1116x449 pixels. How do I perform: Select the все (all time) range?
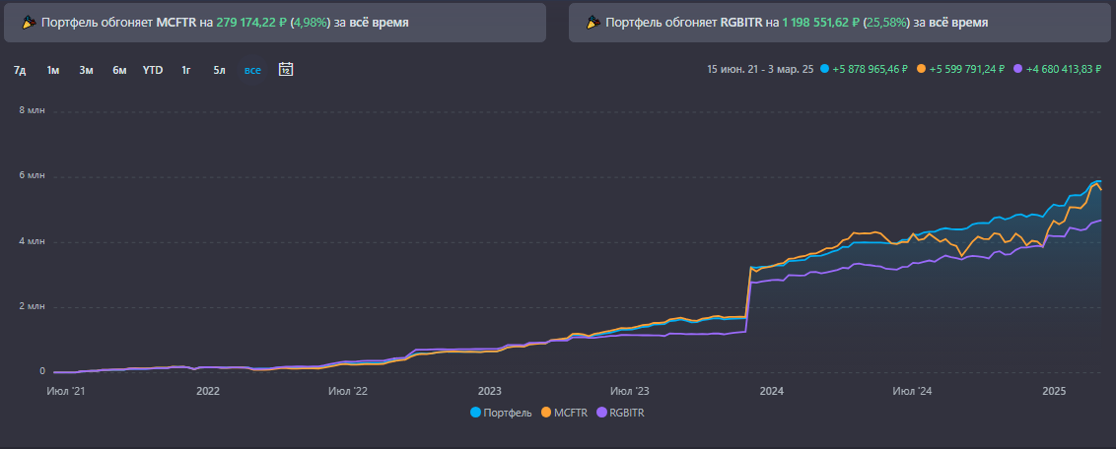[x=252, y=70]
